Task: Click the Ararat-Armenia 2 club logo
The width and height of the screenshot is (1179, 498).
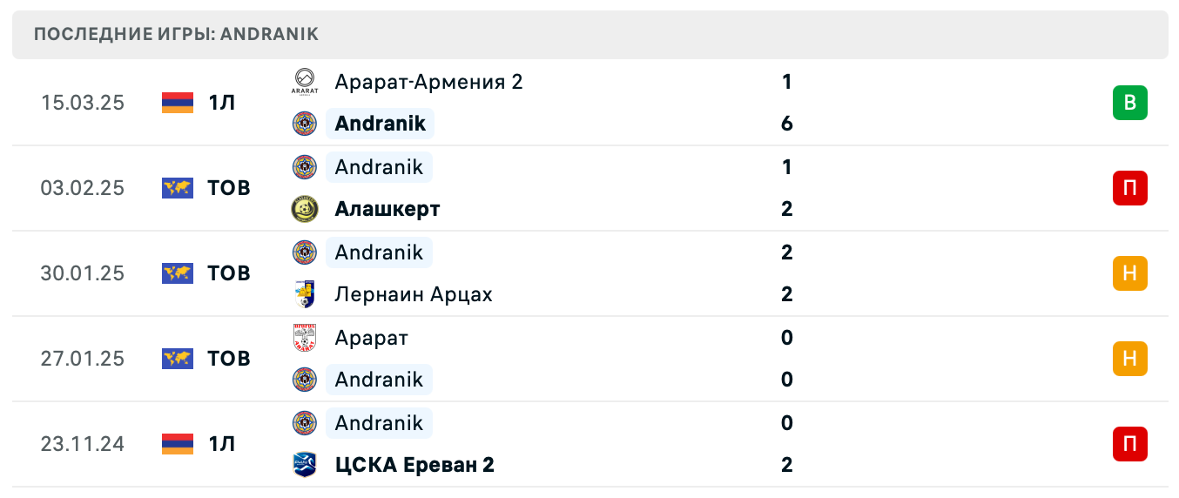Action: (305, 82)
